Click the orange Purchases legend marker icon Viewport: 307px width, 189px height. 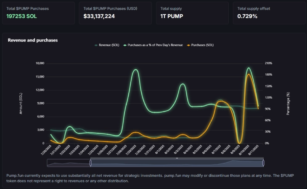tap(188, 45)
